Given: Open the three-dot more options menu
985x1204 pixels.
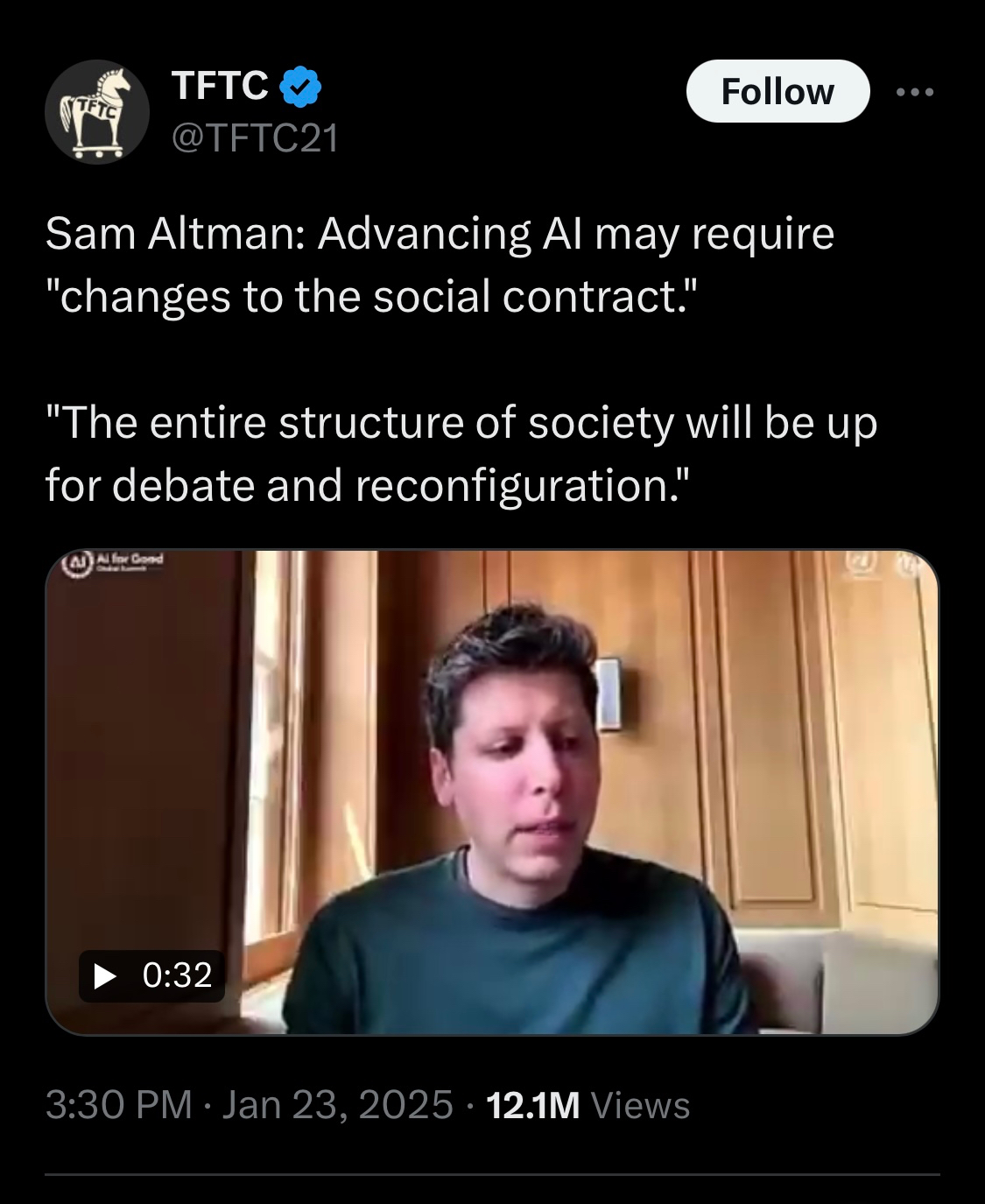Looking at the screenshot, I should click(x=915, y=92).
